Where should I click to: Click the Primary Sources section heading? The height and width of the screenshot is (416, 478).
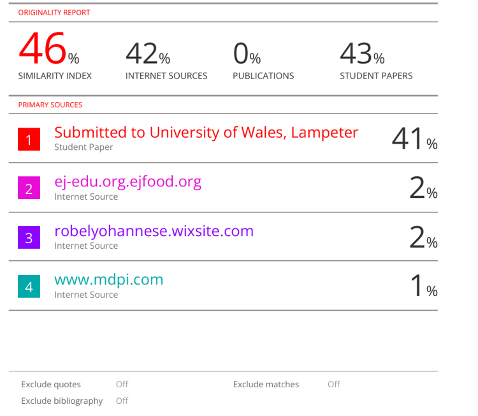[50, 105]
